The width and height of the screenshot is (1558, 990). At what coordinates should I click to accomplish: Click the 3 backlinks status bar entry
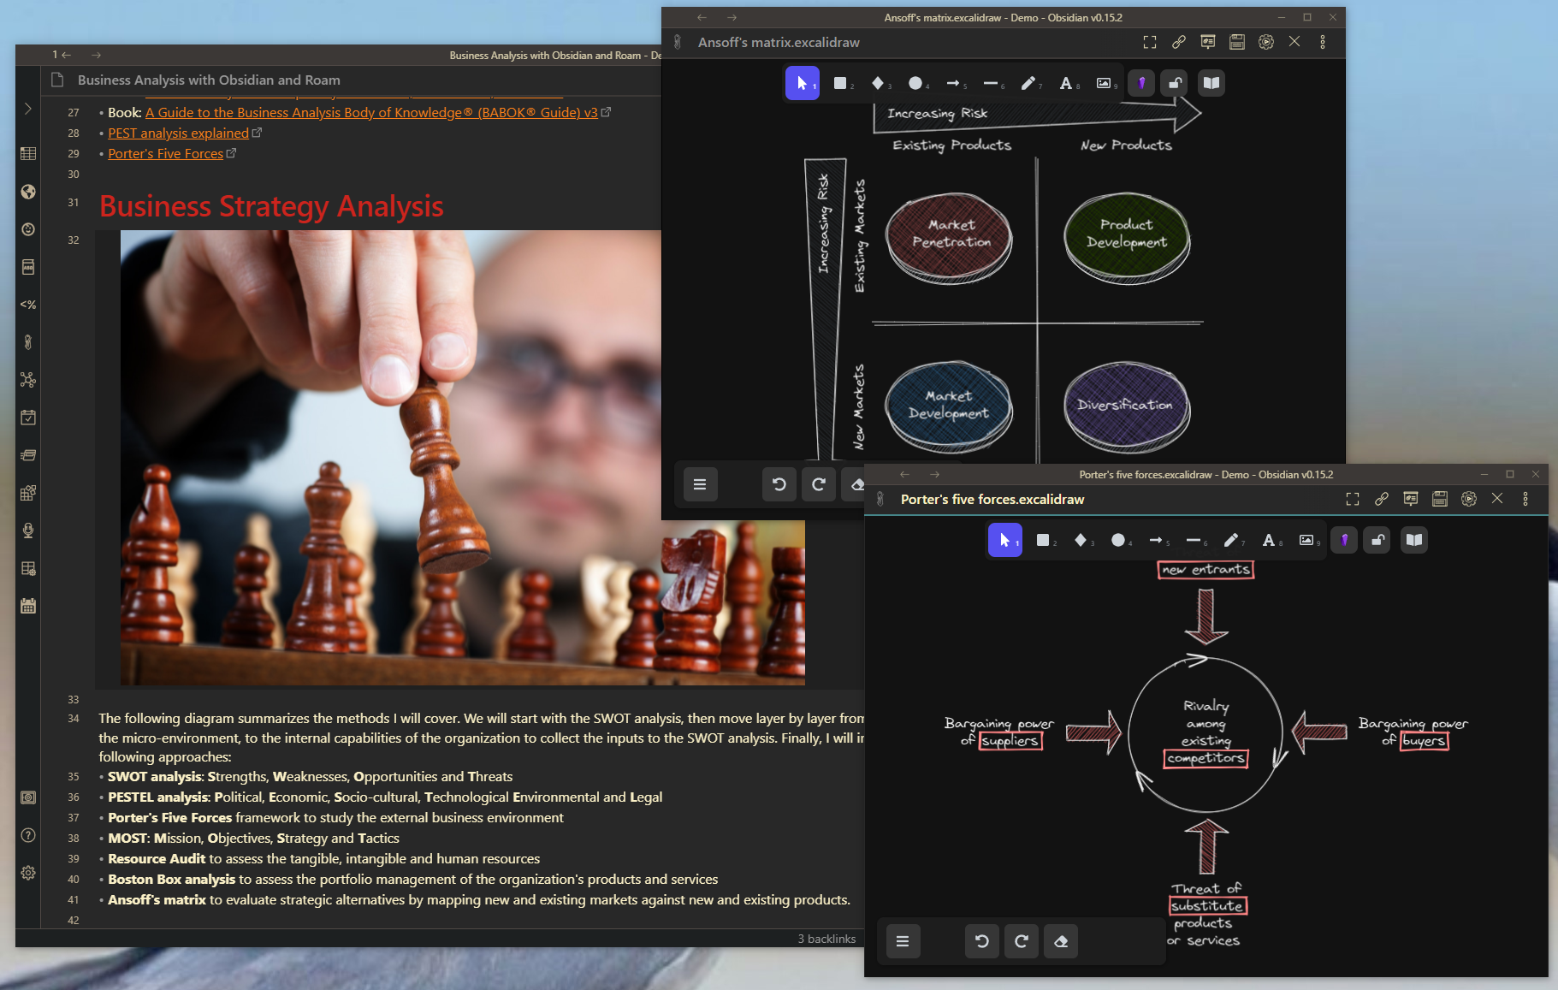pyautogui.click(x=826, y=939)
